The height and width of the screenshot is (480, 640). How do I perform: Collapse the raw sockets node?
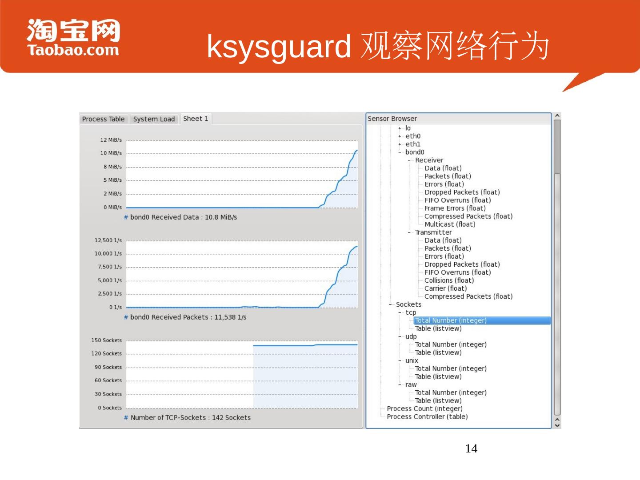[x=400, y=384]
